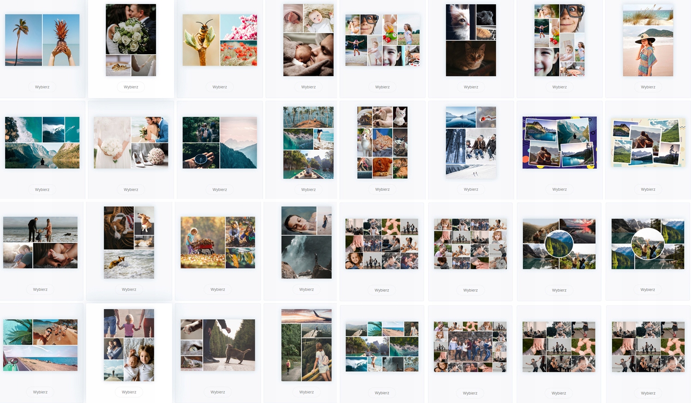The image size is (691, 403).
Task: Open the dark four-photo cat collage
Action: coord(471,40)
